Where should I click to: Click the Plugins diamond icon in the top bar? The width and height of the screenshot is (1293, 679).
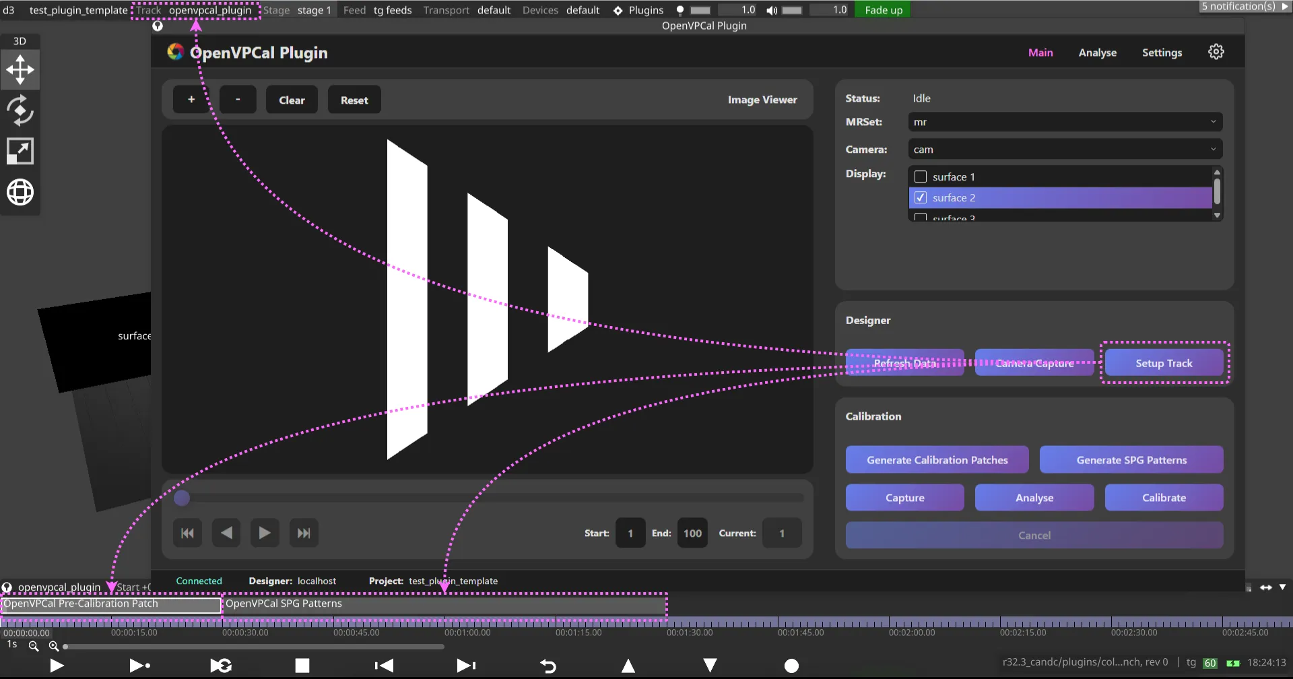click(617, 10)
